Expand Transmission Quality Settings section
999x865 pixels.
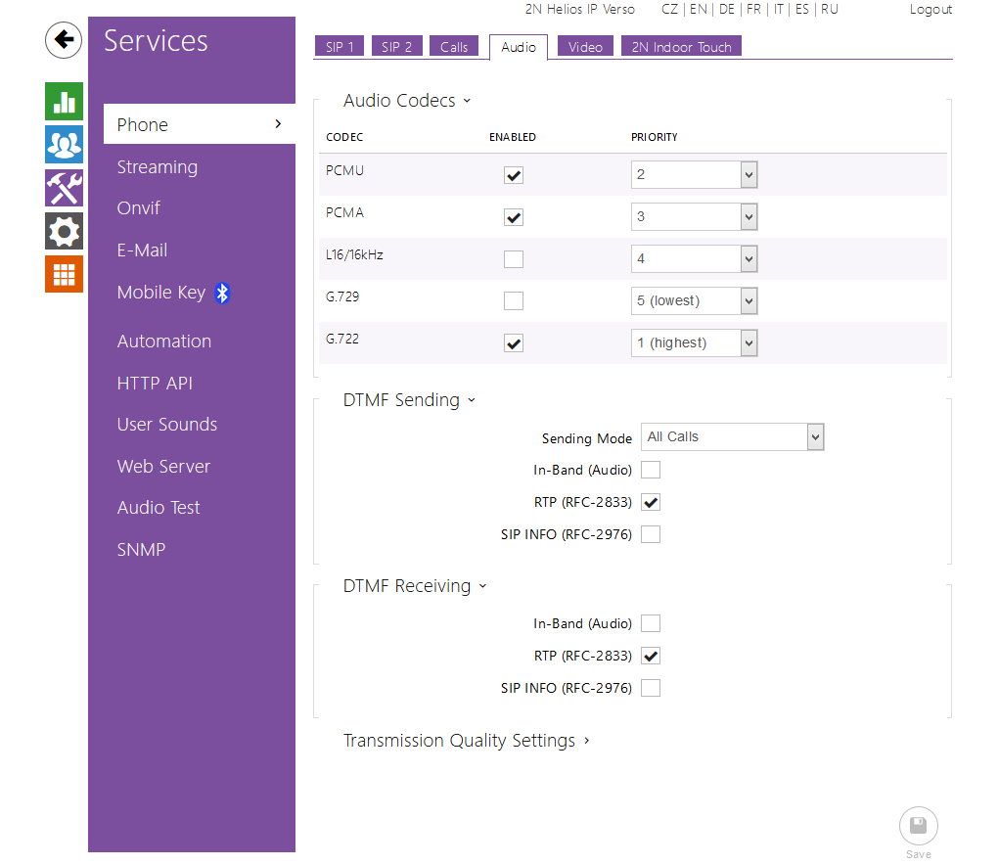point(466,741)
